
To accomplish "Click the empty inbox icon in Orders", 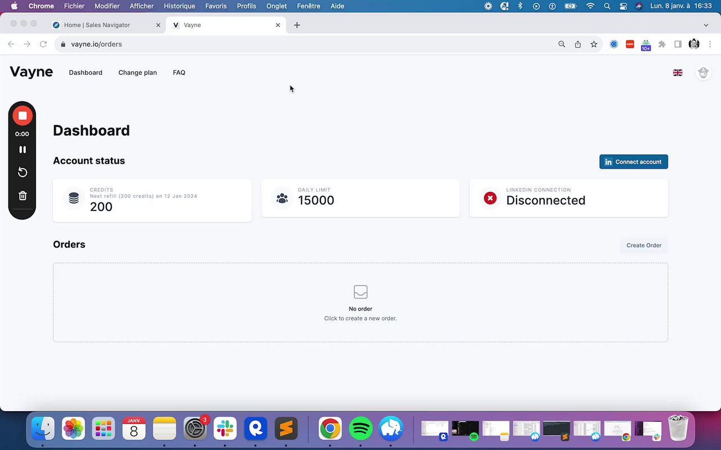I will pyautogui.click(x=360, y=292).
